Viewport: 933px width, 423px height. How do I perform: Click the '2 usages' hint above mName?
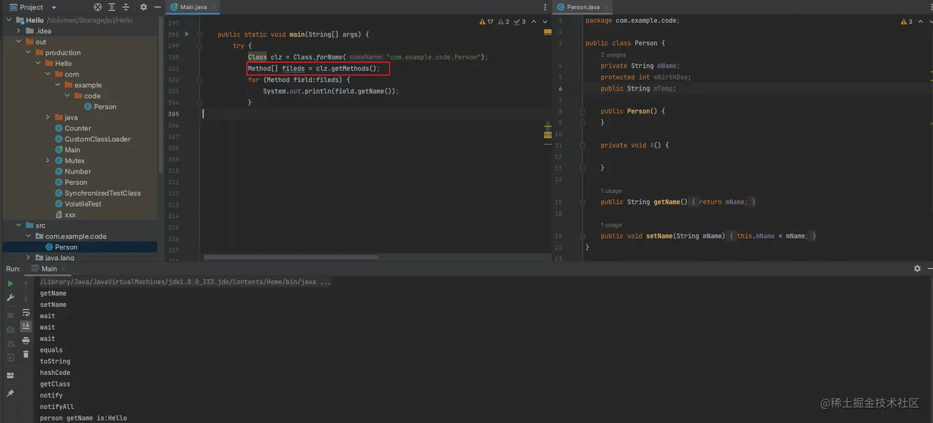point(613,55)
